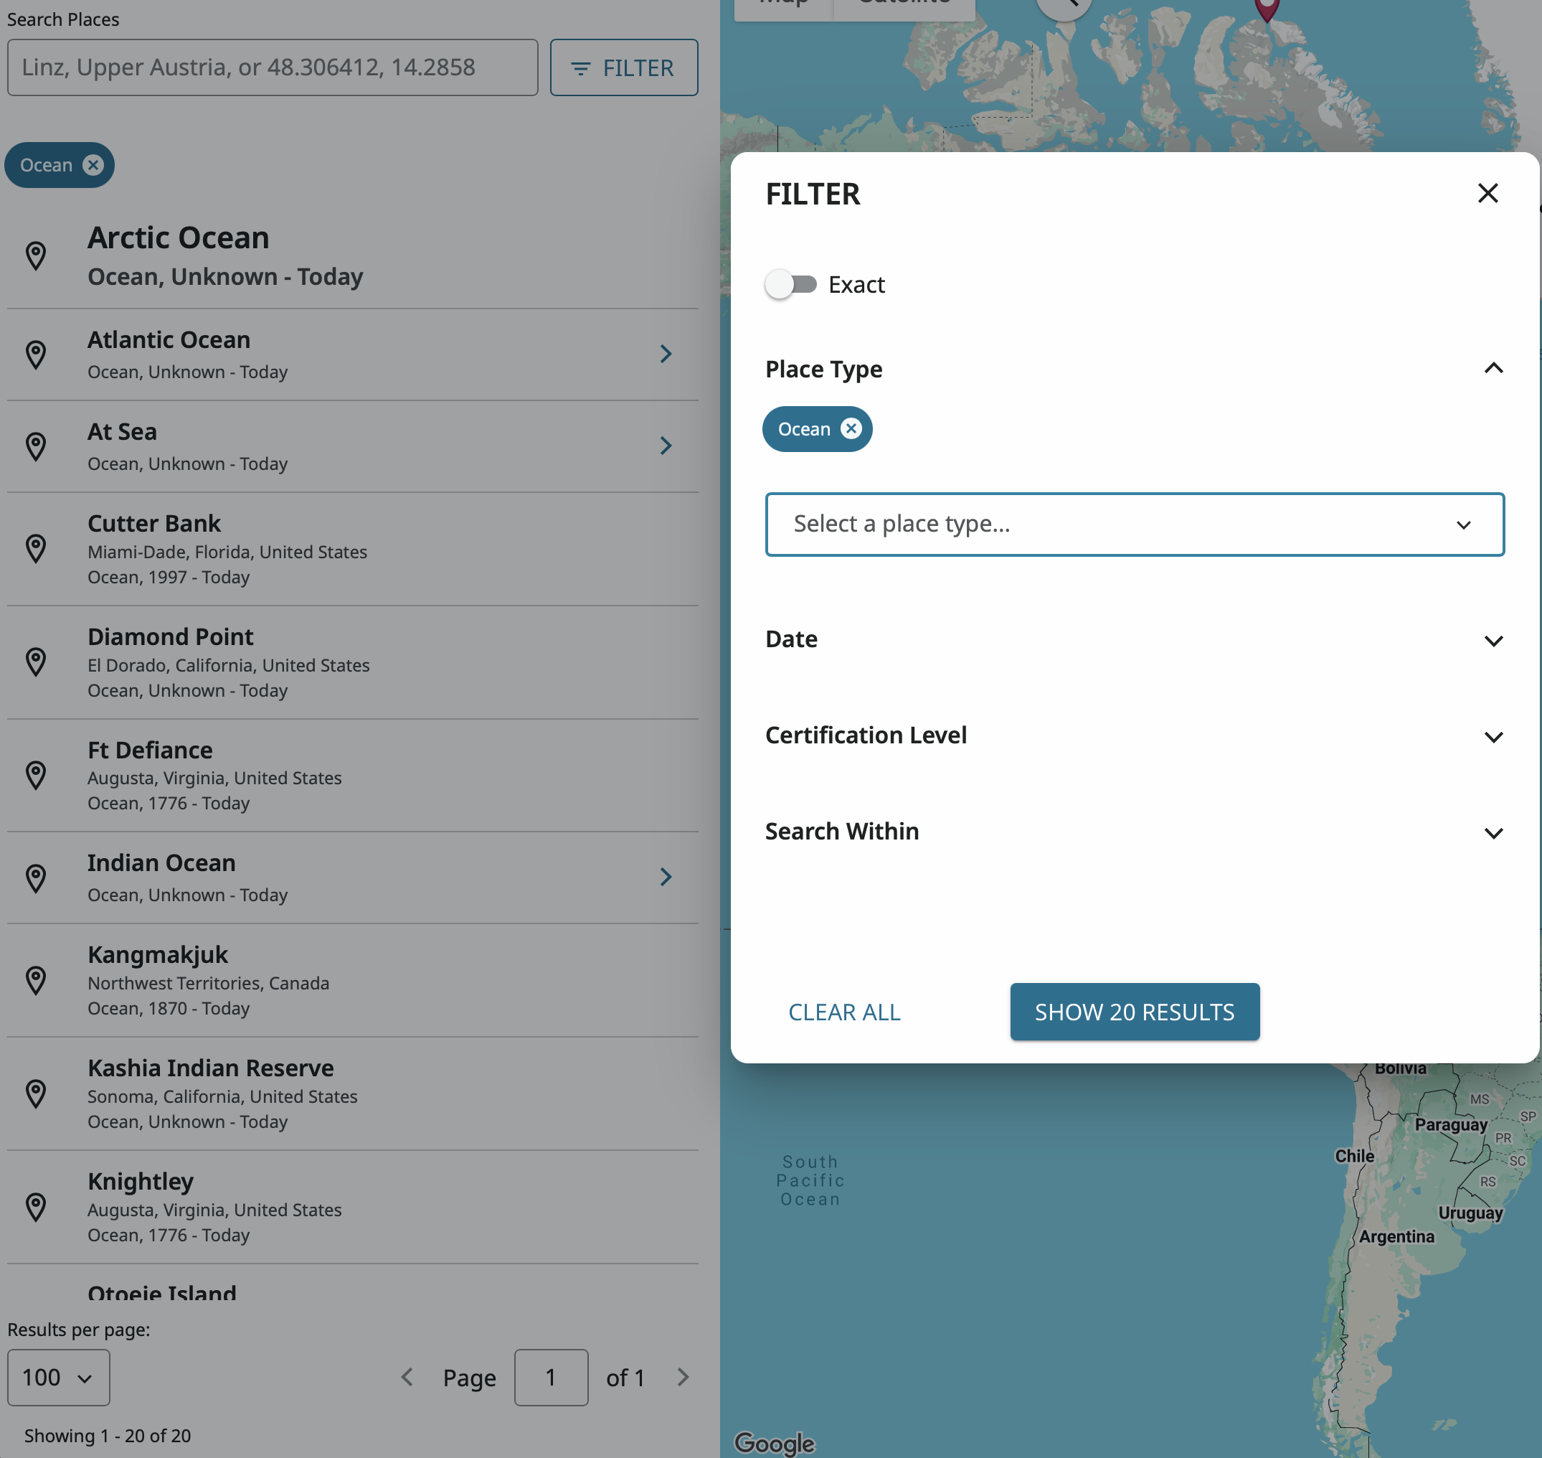Open At Sea chevron arrow
The height and width of the screenshot is (1458, 1542).
tap(666, 446)
